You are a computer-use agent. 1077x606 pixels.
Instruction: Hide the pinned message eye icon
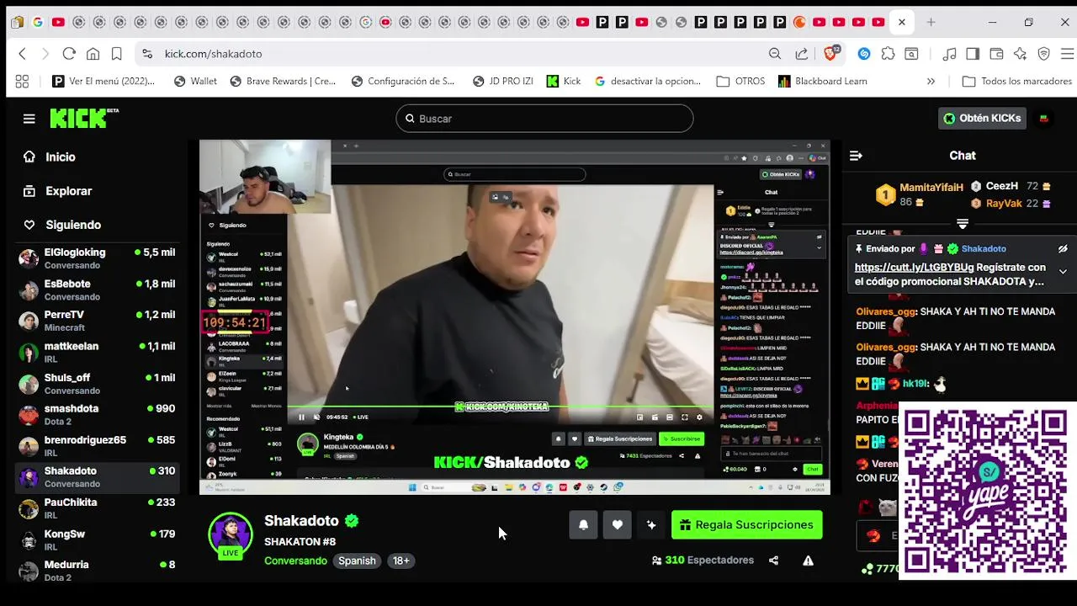[1063, 249]
